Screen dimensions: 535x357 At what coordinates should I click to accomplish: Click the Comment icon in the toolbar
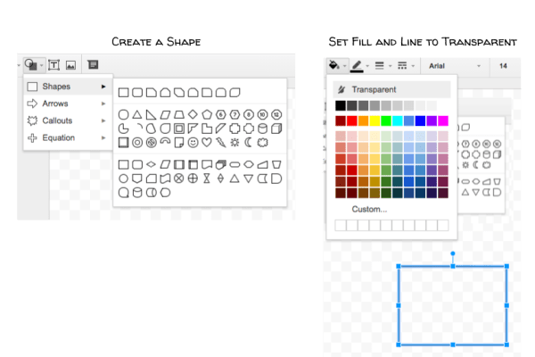[92, 63]
